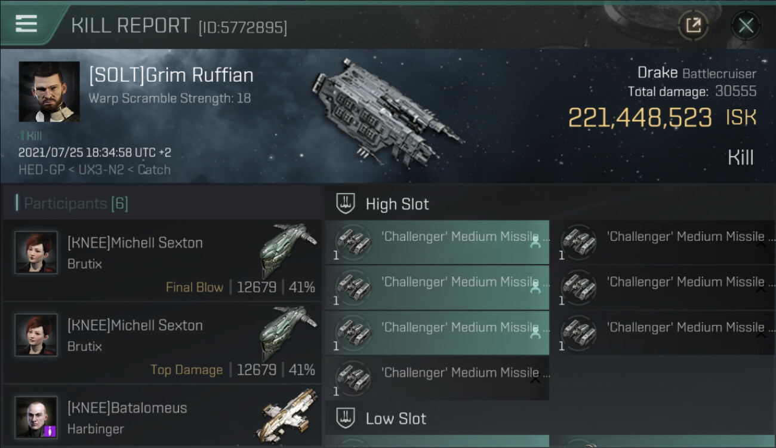Screen dimensions: 776x448
Task: Select Batalomeus's character portrait
Action: (36, 417)
